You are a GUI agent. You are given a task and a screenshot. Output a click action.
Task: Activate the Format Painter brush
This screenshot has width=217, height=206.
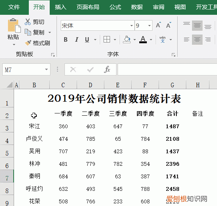click(x=28, y=43)
